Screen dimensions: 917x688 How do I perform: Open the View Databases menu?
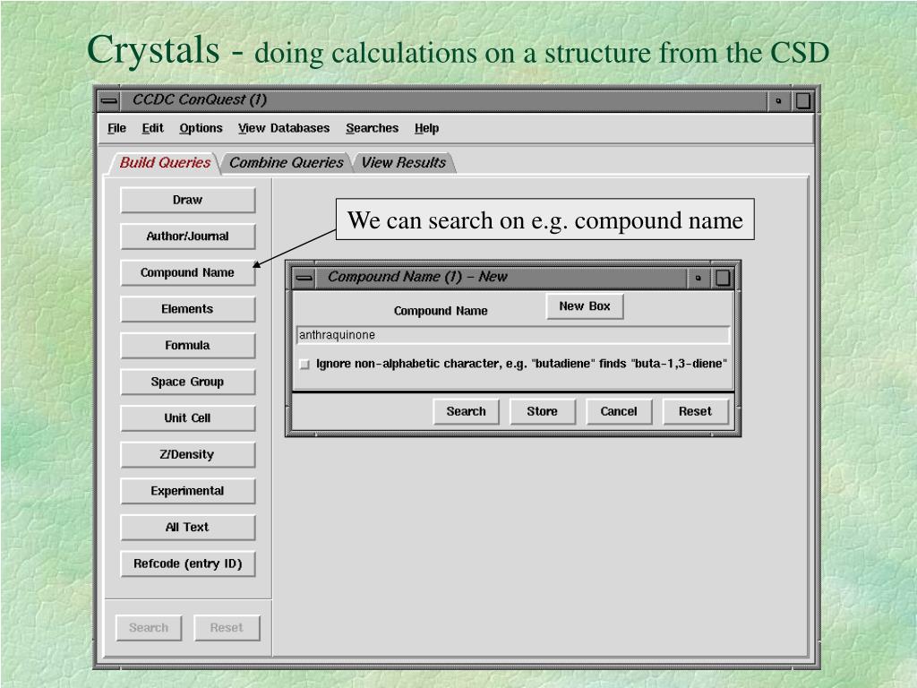tap(284, 128)
